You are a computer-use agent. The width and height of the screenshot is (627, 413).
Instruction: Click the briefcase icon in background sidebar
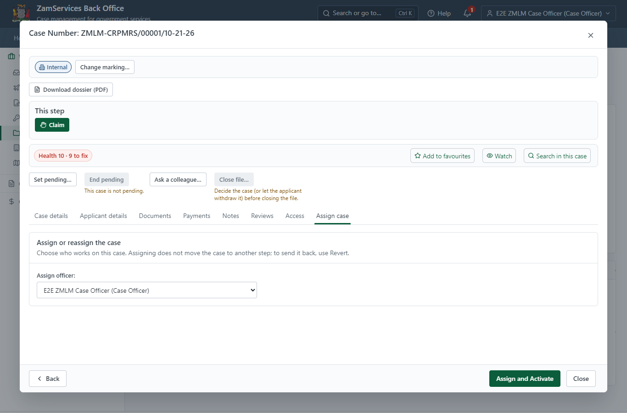[11, 56]
